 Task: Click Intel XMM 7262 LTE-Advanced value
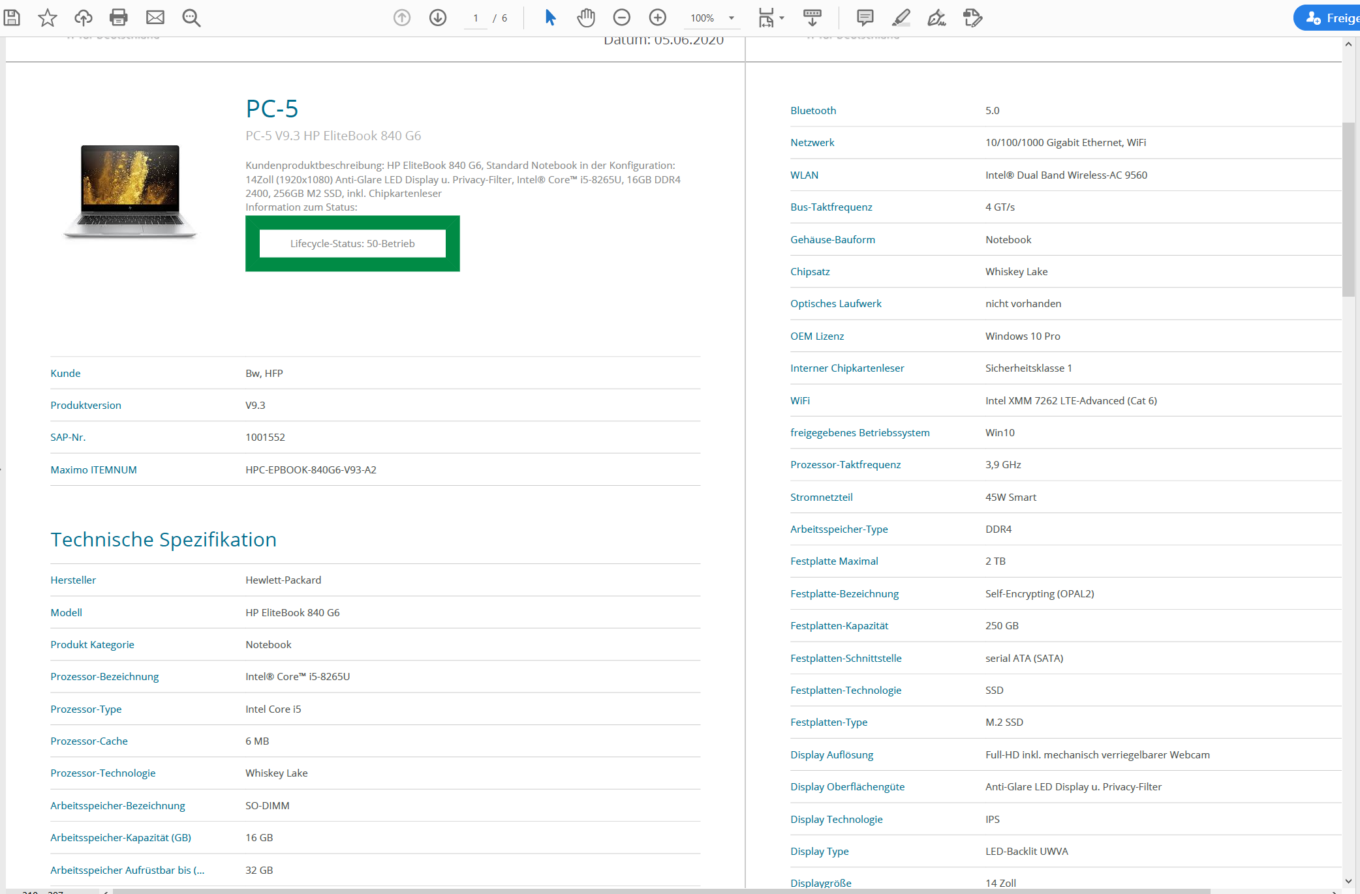coord(1071,400)
